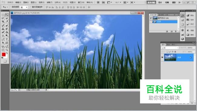The image size is (197, 111).
Task: Select the 3D Rotate tool
Action: pos(3,47)
